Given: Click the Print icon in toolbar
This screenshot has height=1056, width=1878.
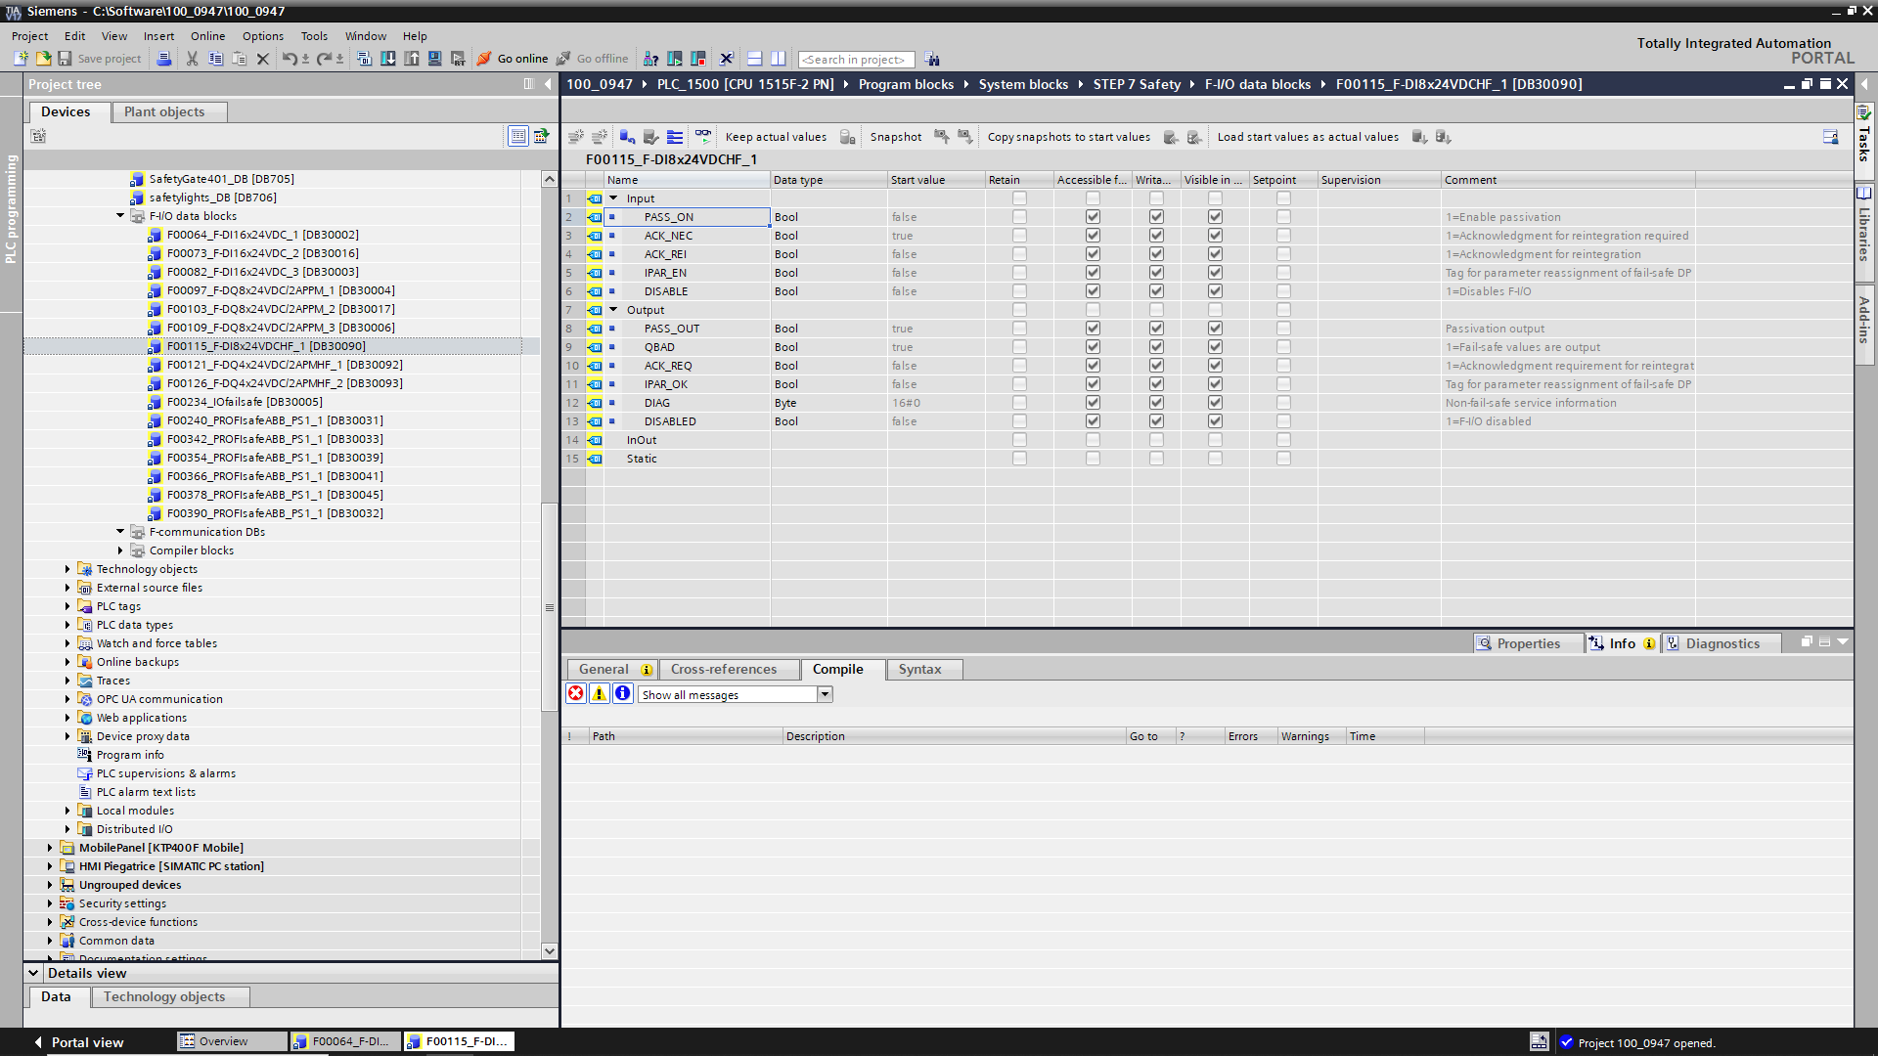Looking at the screenshot, I should [164, 59].
